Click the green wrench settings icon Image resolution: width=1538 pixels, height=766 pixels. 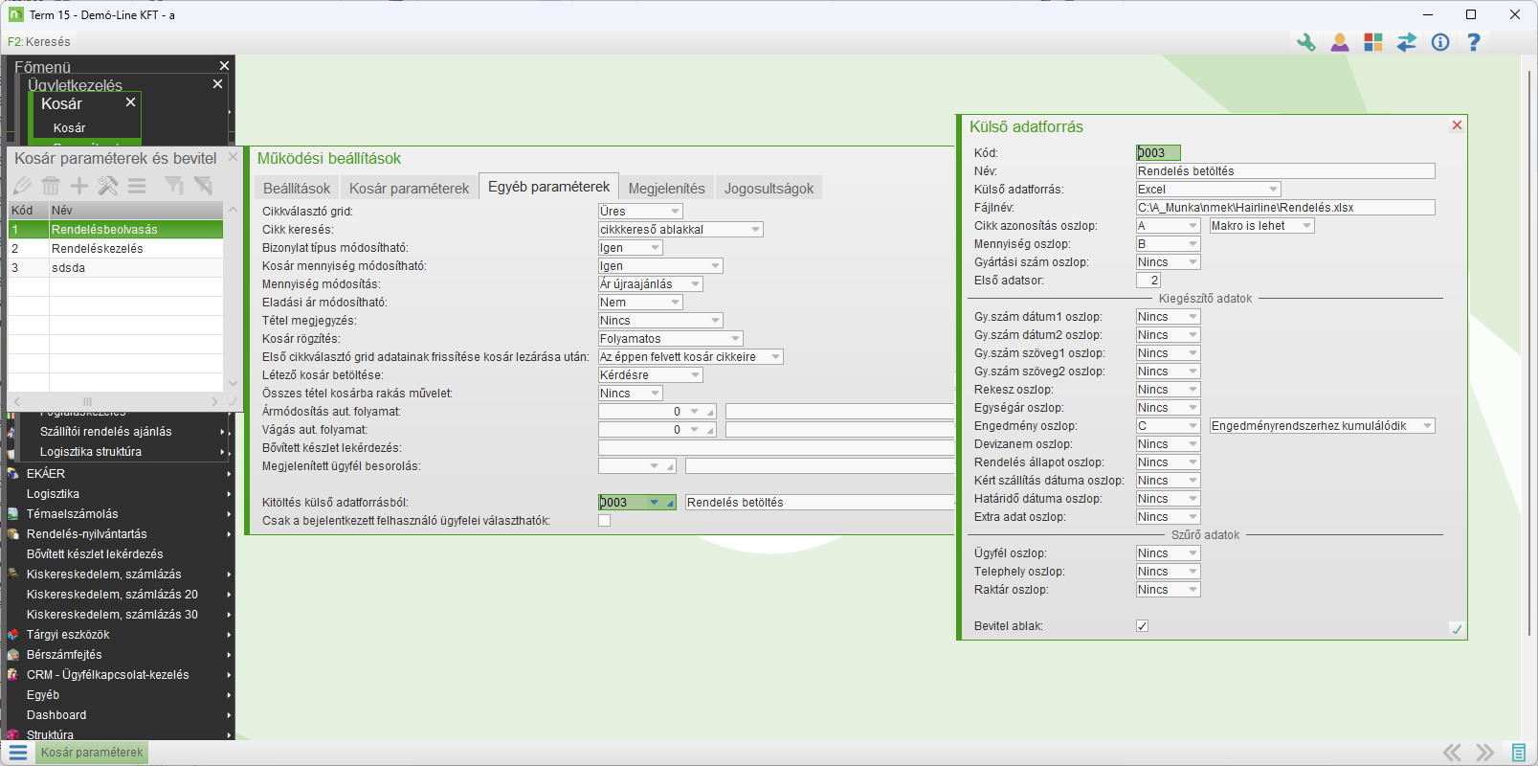pyautogui.click(x=1305, y=42)
